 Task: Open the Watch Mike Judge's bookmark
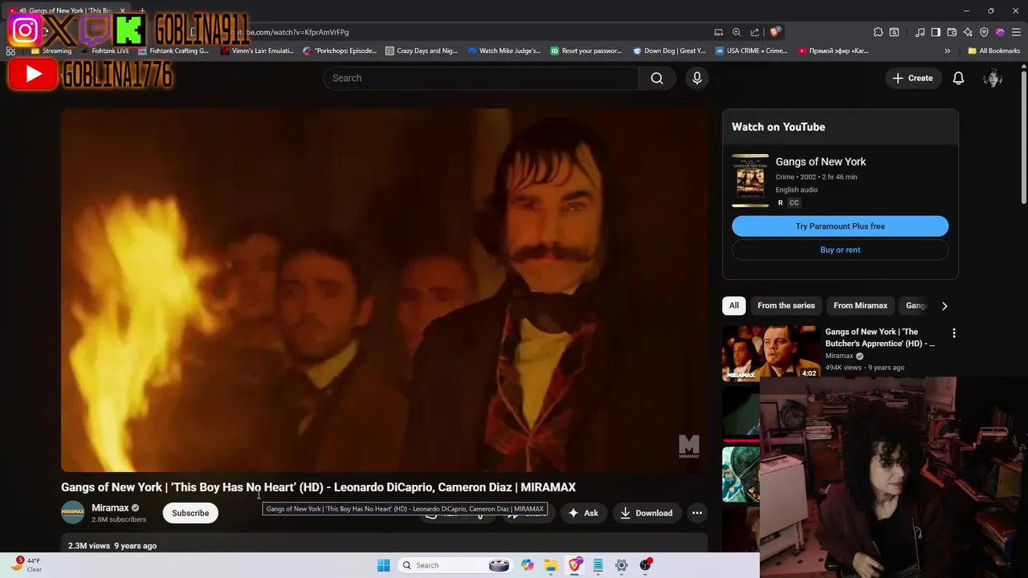click(x=504, y=51)
